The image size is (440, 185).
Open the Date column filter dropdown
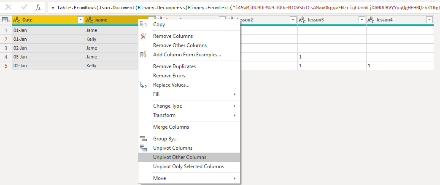tap(81, 20)
